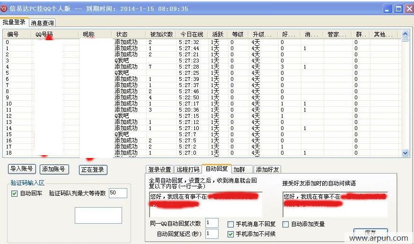Image resolution: width=414 pixels, height=244 pixels.
Task: Click the 群.. column header
Action: (361, 35)
